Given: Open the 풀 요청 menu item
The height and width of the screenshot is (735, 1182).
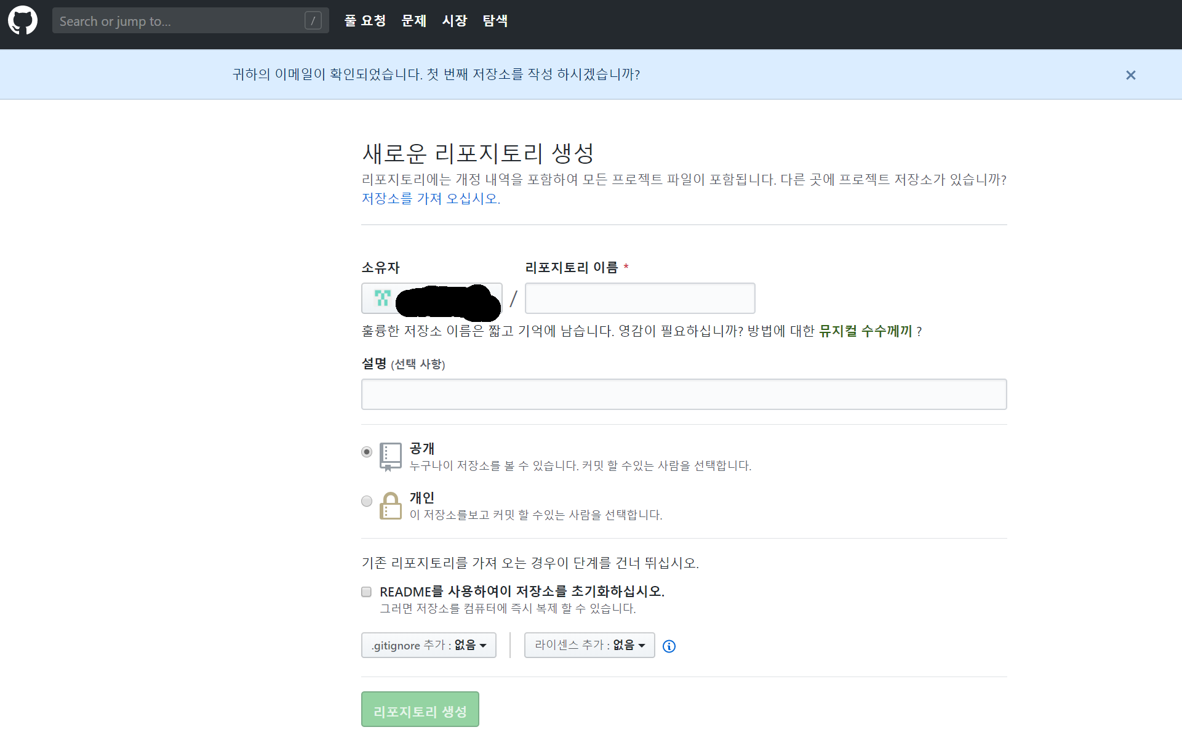Looking at the screenshot, I should pyautogui.click(x=365, y=21).
